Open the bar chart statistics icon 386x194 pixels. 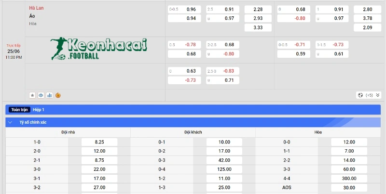point(49,95)
